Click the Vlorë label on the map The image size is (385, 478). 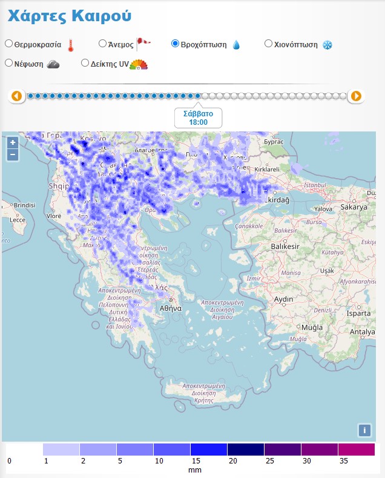pyautogui.click(x=54, y=216)
